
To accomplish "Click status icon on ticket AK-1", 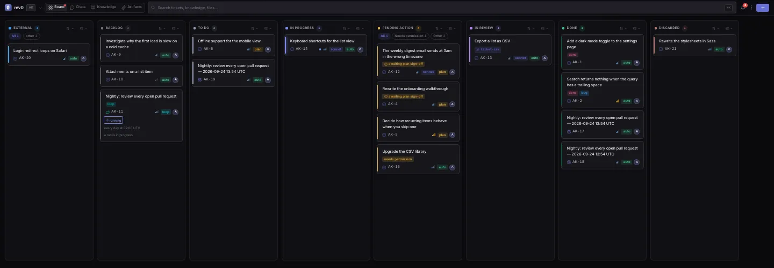I will (x=569, y=62).
